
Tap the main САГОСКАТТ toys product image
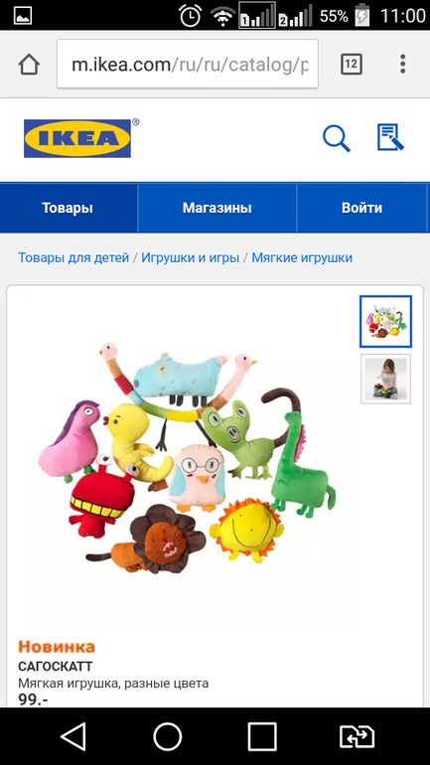coord(188,458)
